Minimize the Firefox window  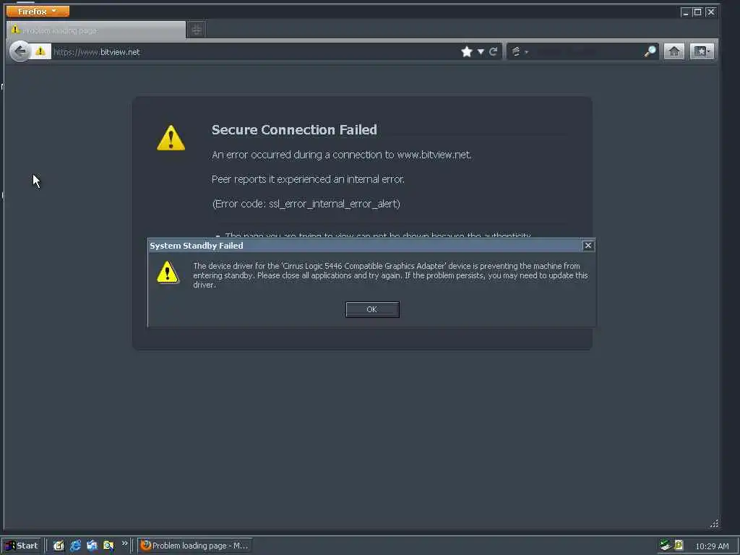pos(686,12)
